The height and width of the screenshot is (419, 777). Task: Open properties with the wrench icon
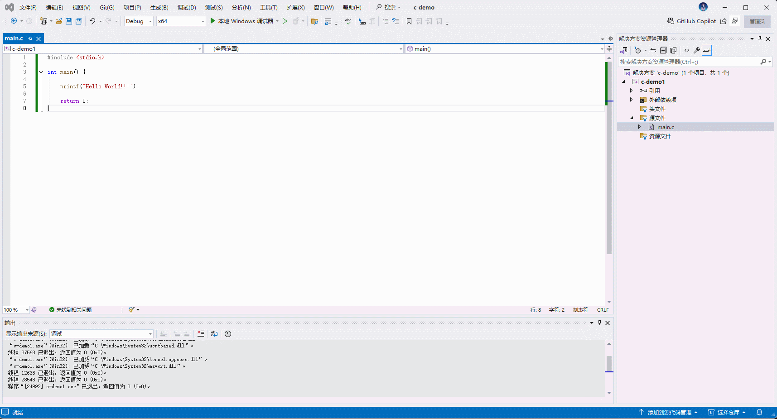coord(696,50)
